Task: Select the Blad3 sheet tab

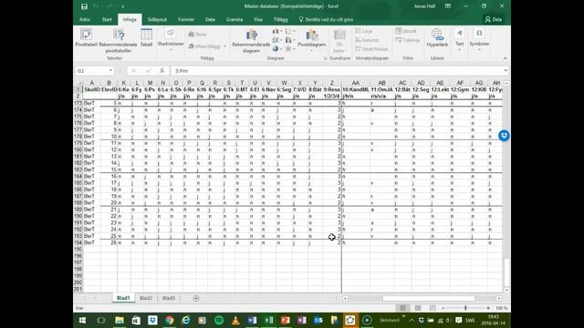Action: [x=169, y=298]
